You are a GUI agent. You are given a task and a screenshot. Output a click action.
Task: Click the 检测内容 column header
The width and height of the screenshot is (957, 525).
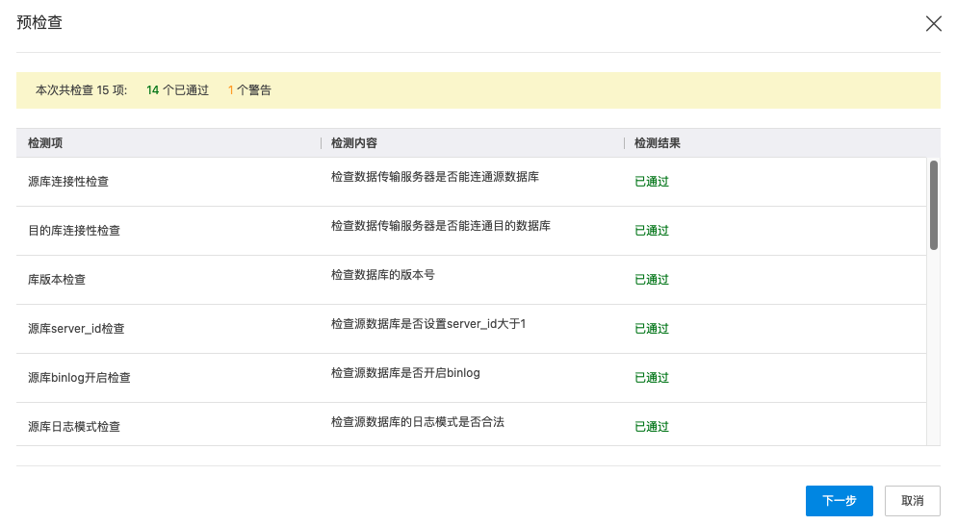353,143
